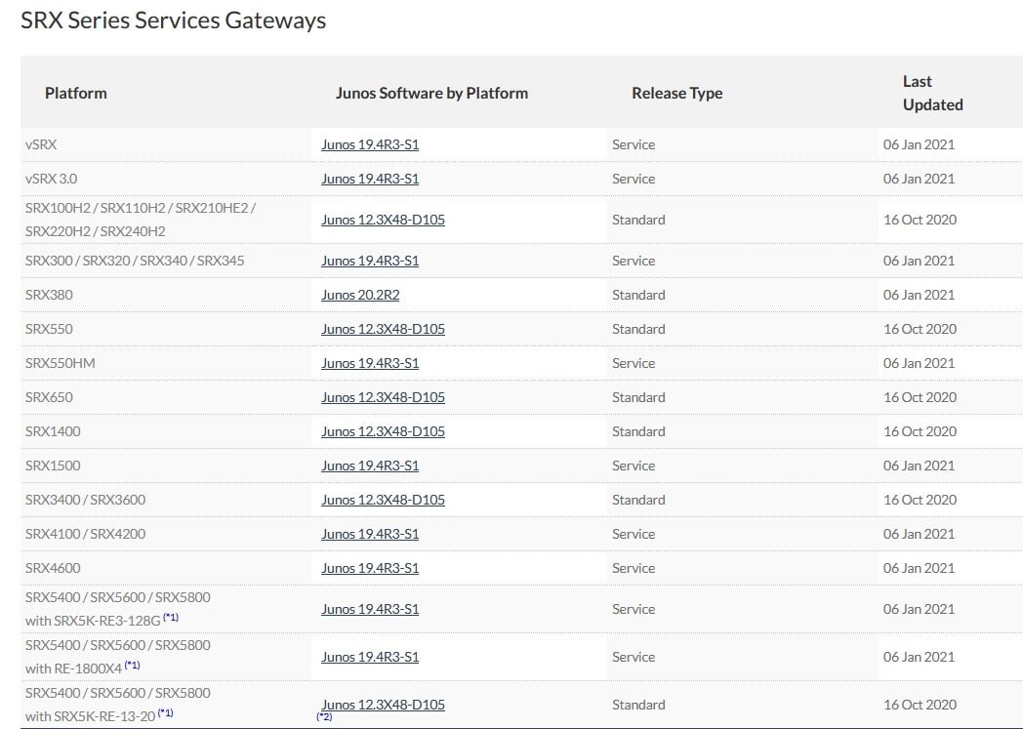Click Standard release type for SRX1400
Image resolution: width=1023 pixels, height=729 pixels.
[x=638, y=431]
